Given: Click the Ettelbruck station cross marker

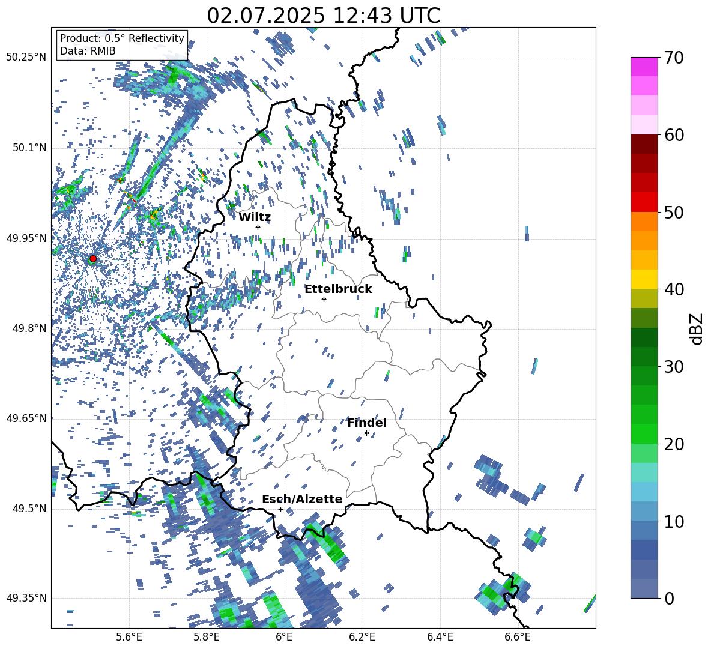Looking at the screenshot, I should coord(324,299).
